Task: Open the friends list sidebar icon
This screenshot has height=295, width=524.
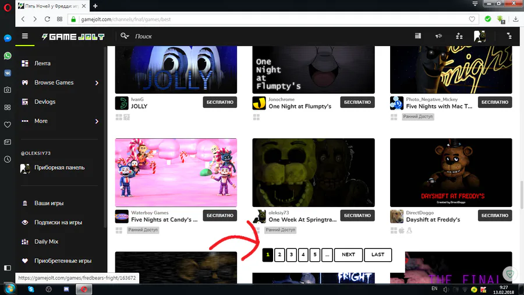Action: pos(509,36)
